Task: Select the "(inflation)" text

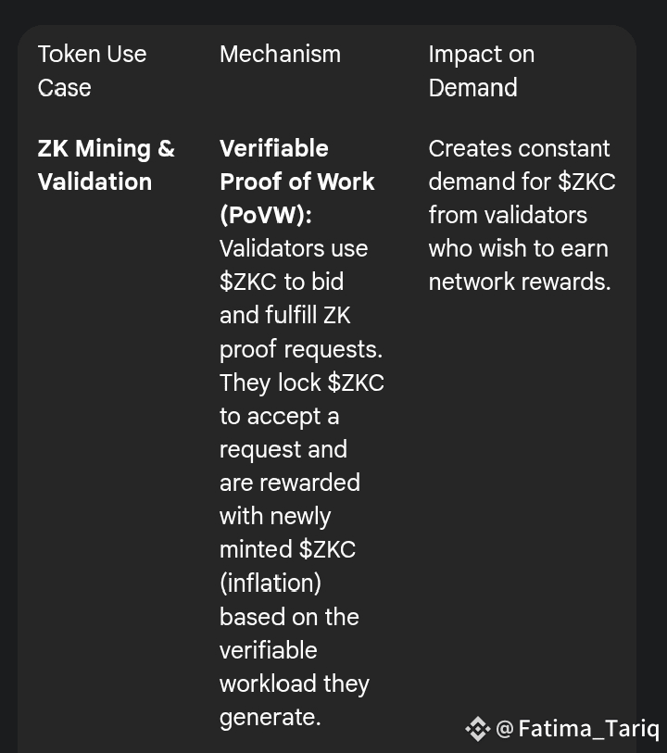Action: [x=271, y=583]
